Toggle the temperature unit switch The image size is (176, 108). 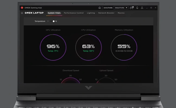click(x=53, y=21)
